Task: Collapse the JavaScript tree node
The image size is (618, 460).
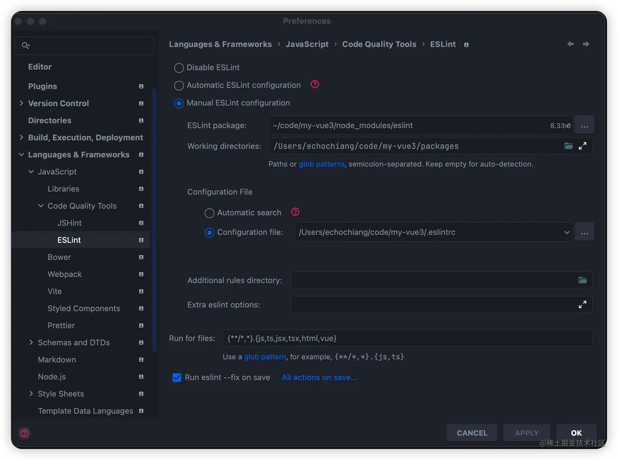Action: [x=31, y=172]
